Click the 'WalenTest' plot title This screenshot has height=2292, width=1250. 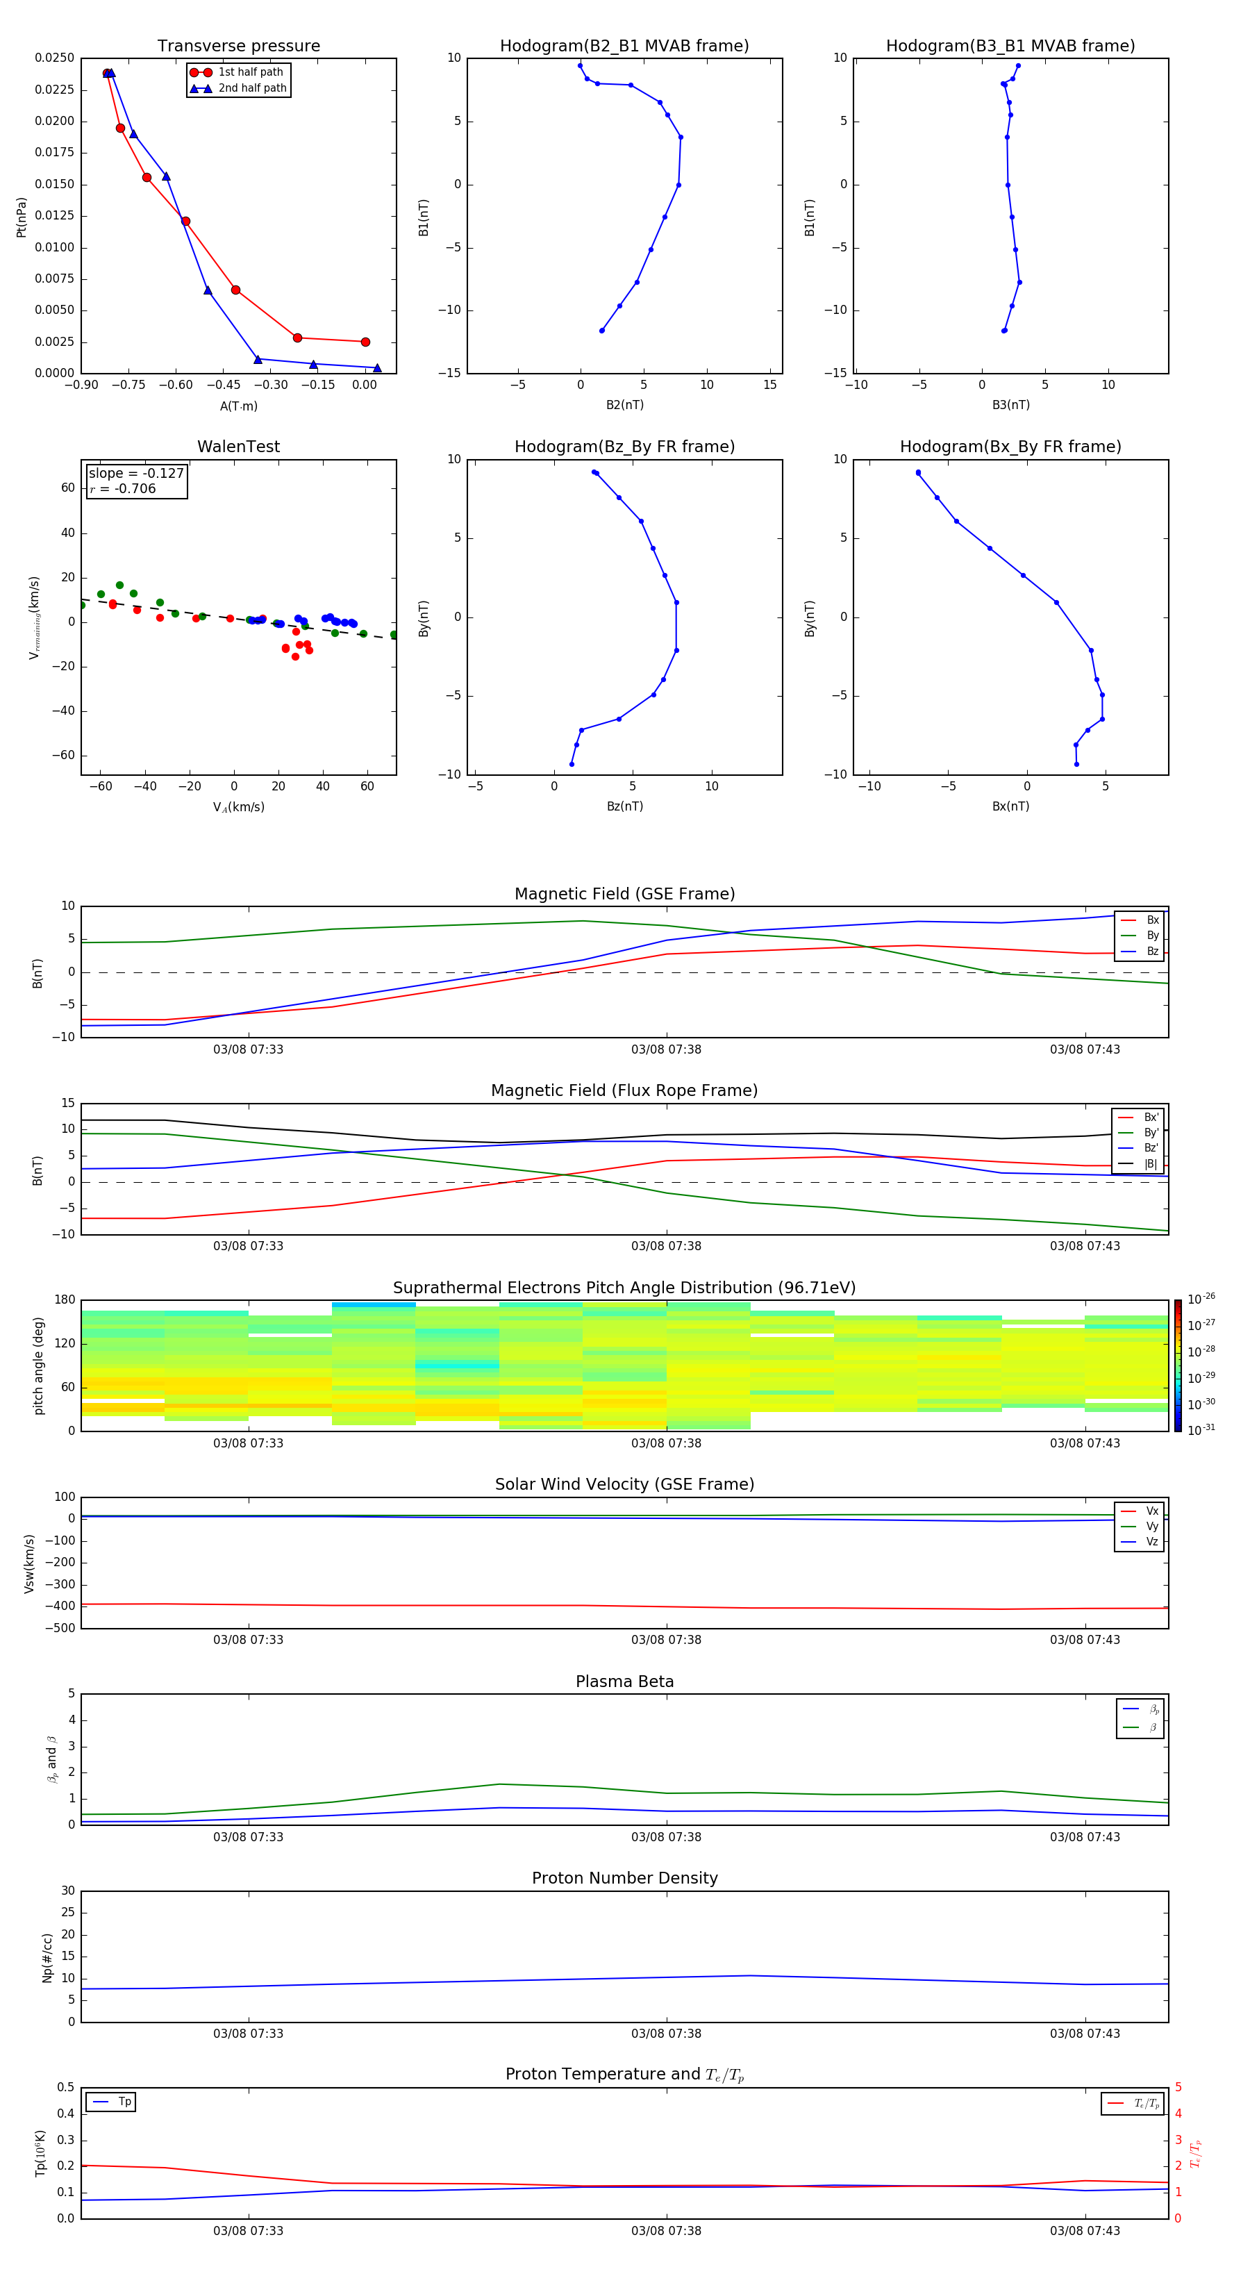click(x=238, y=447)
